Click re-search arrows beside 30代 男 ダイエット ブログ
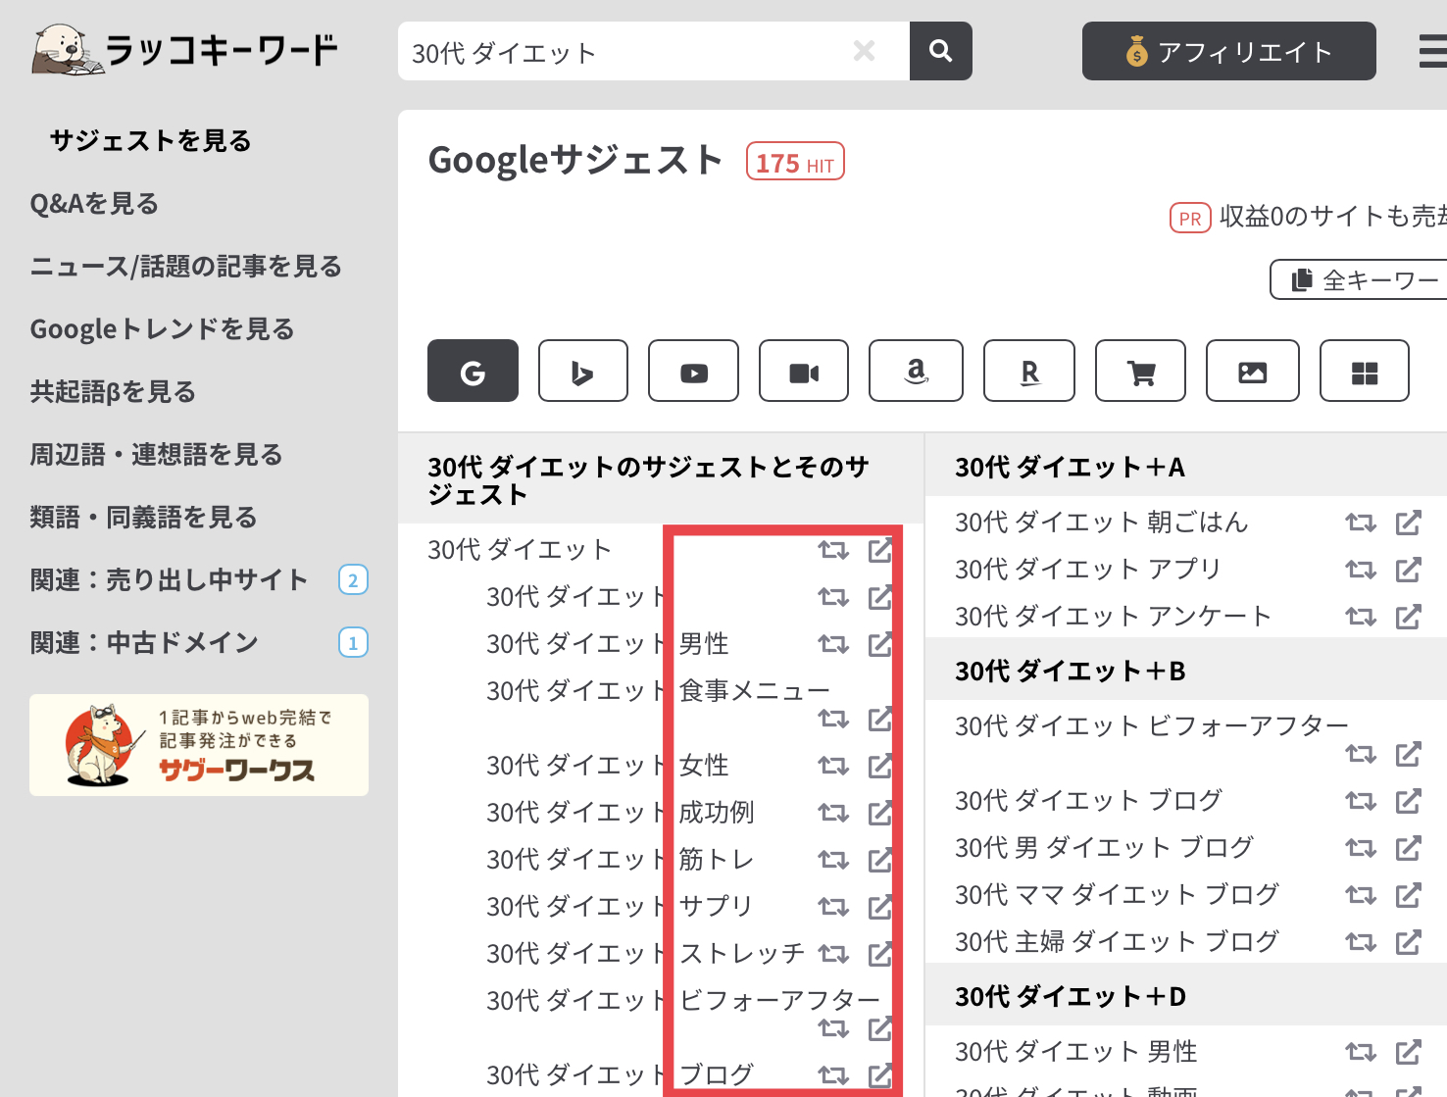The height and width of the screenshot is (1097, 1447). click(1361, 848)
